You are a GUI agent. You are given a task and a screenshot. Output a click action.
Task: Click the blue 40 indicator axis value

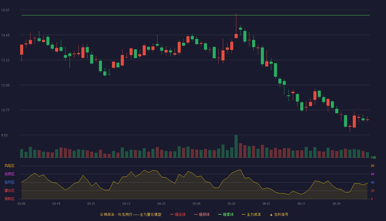(372, 182)
